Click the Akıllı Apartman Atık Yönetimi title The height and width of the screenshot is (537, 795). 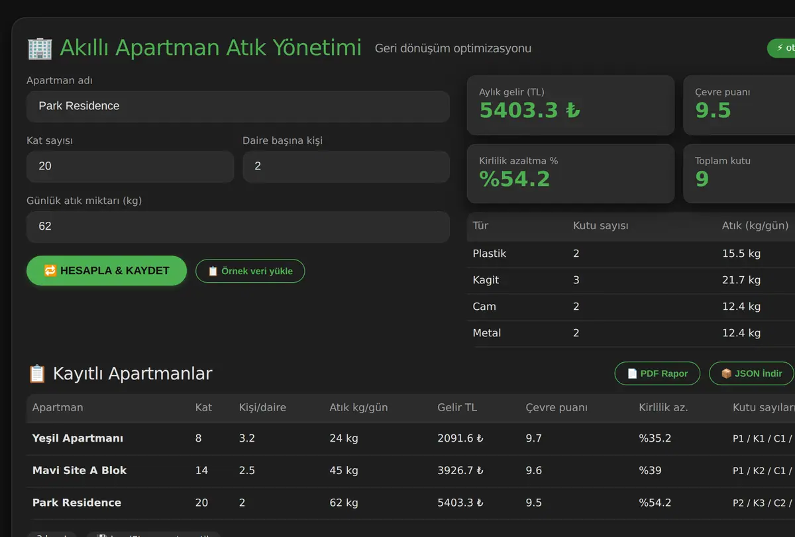(211, 48)
